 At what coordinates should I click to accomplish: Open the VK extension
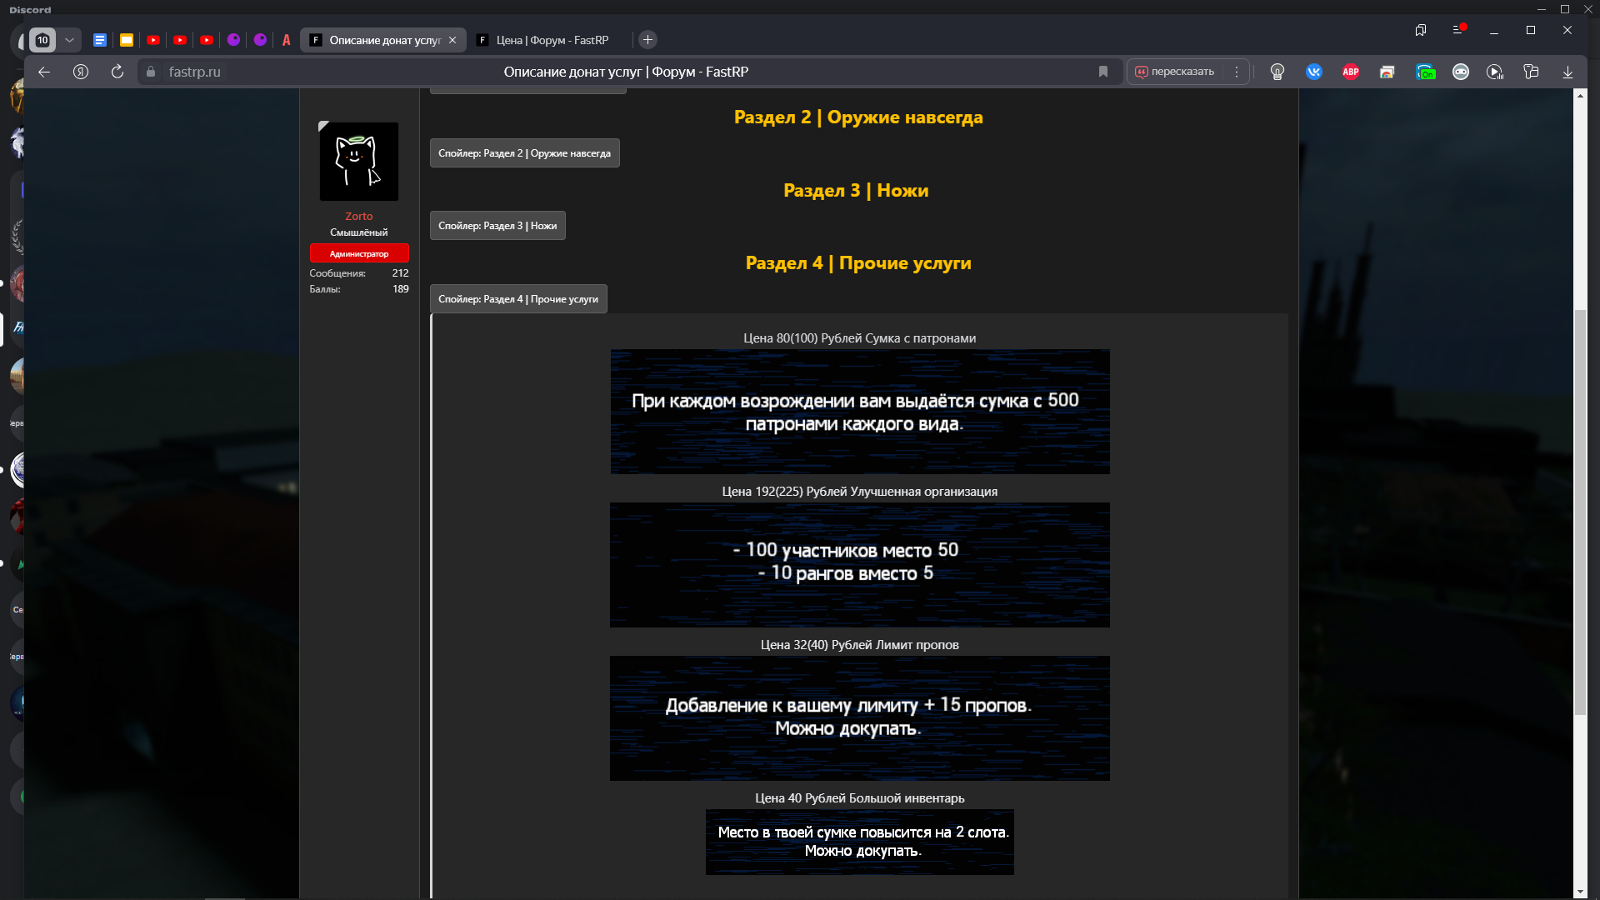coord(1314,72)
